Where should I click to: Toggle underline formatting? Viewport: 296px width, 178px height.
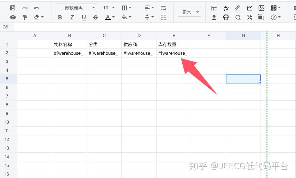83,17
